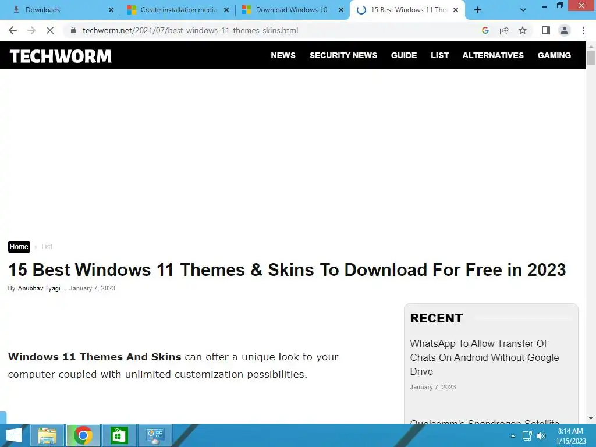Open File Explorer from the taskbar
This screenshot has width=596, height=447.
pos(47,435)
